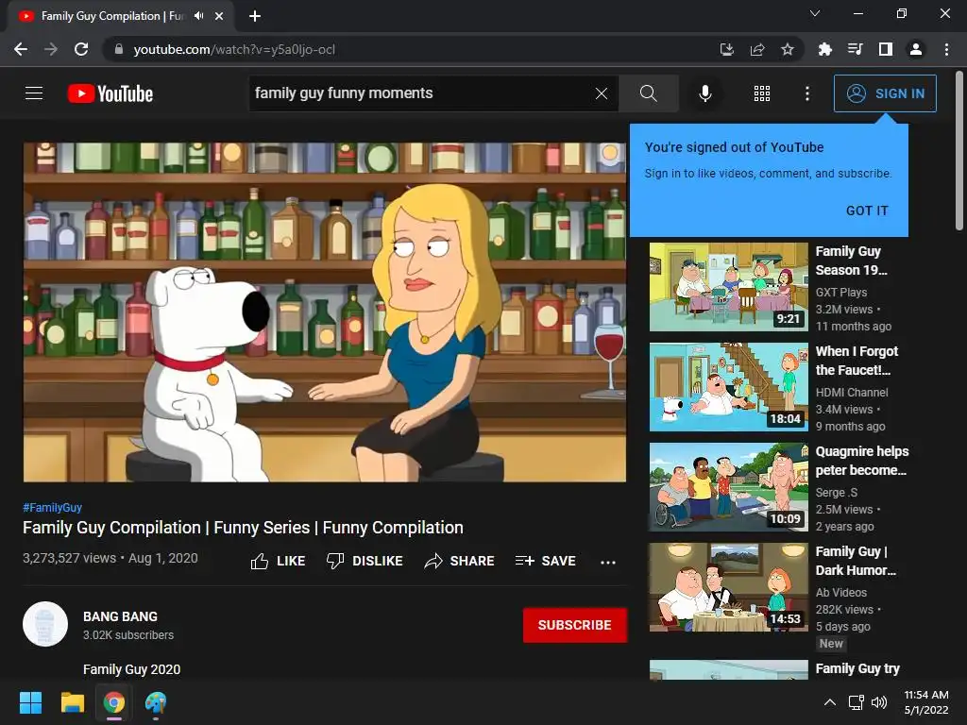Click the search magnifier button
The image size is (967, 725).
[x=648, y=93]
